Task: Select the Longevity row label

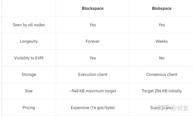Action: coord(29,41)
